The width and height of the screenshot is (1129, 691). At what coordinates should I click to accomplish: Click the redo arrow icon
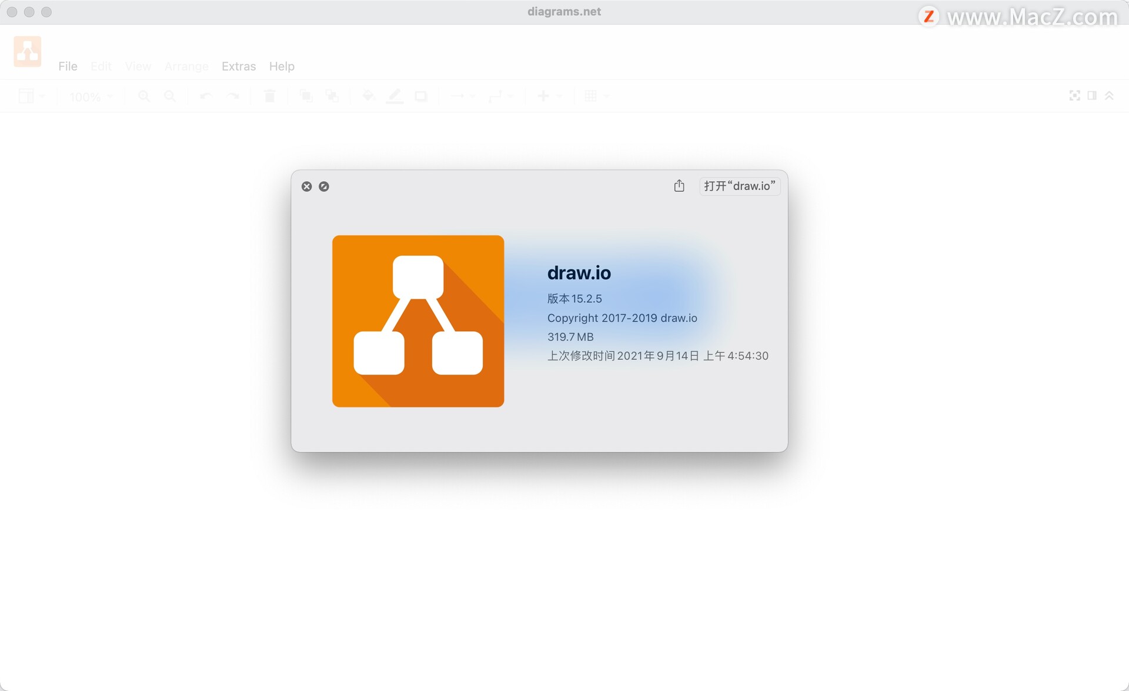(233, 96)
